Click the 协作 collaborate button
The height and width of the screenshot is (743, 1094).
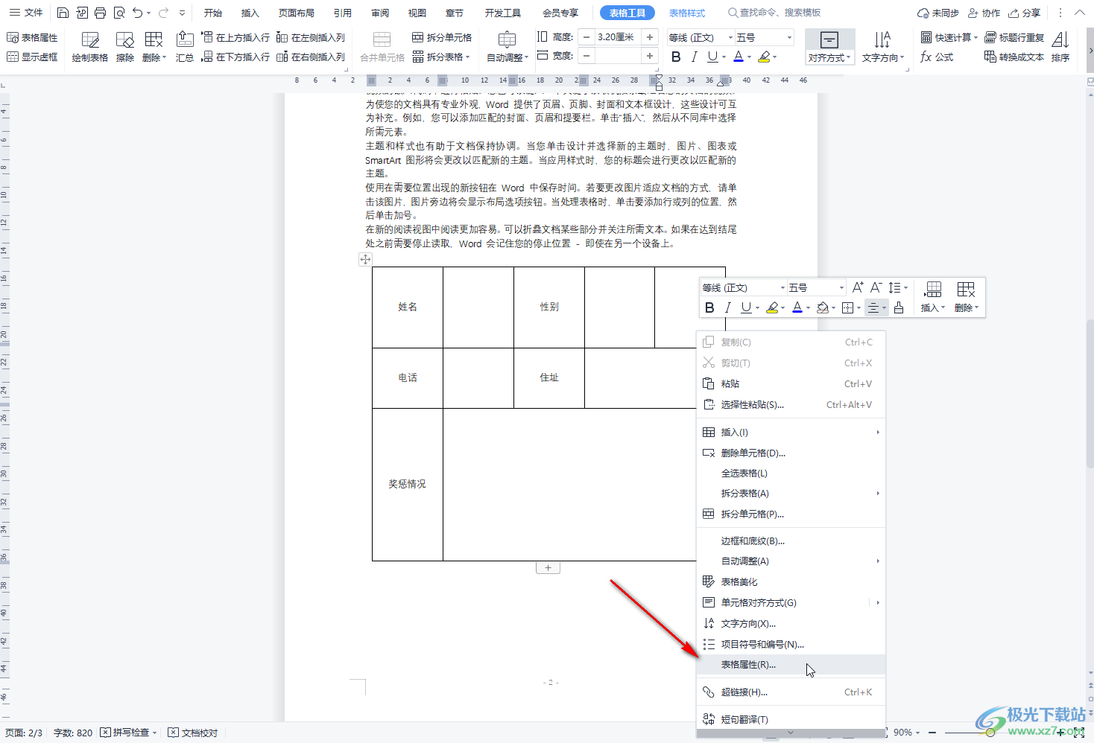pos(984,13)
